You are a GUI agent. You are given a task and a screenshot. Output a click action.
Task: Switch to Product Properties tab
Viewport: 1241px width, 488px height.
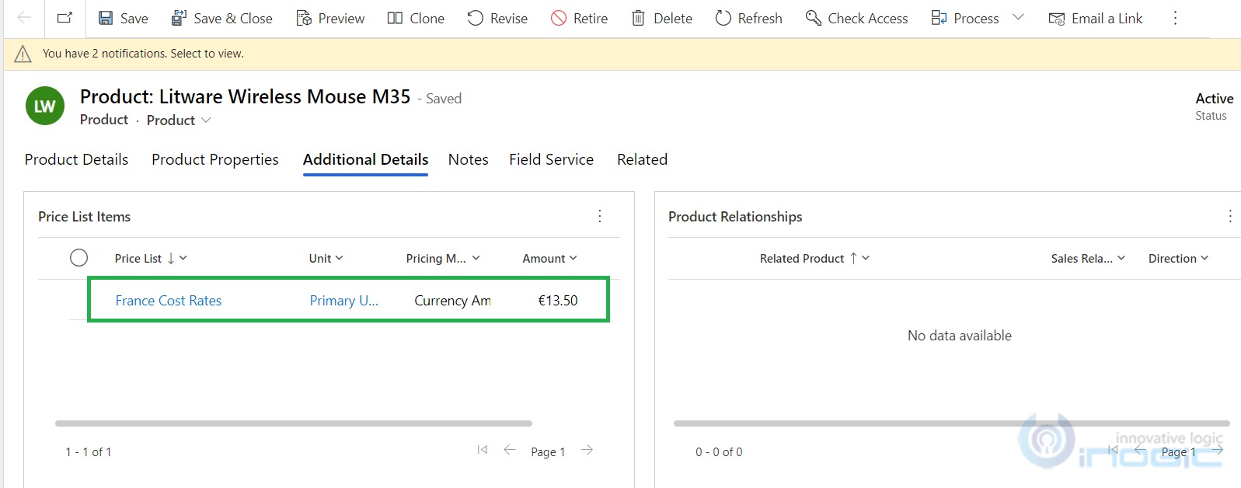(215, 159)
